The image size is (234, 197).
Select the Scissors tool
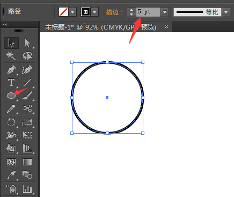coord(27,108)
